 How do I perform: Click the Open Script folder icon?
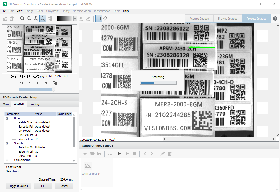[92, 154]
